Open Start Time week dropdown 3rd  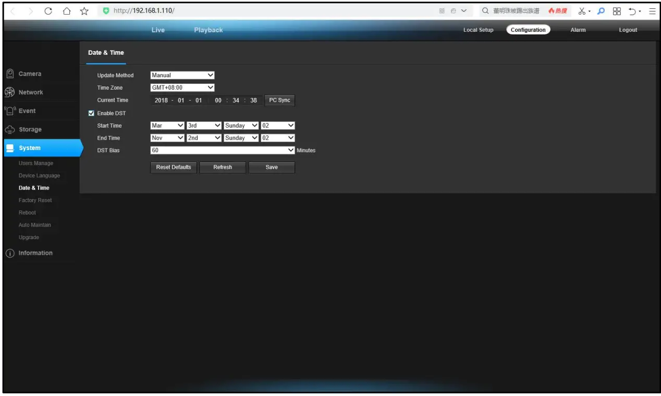click(204, 126)
